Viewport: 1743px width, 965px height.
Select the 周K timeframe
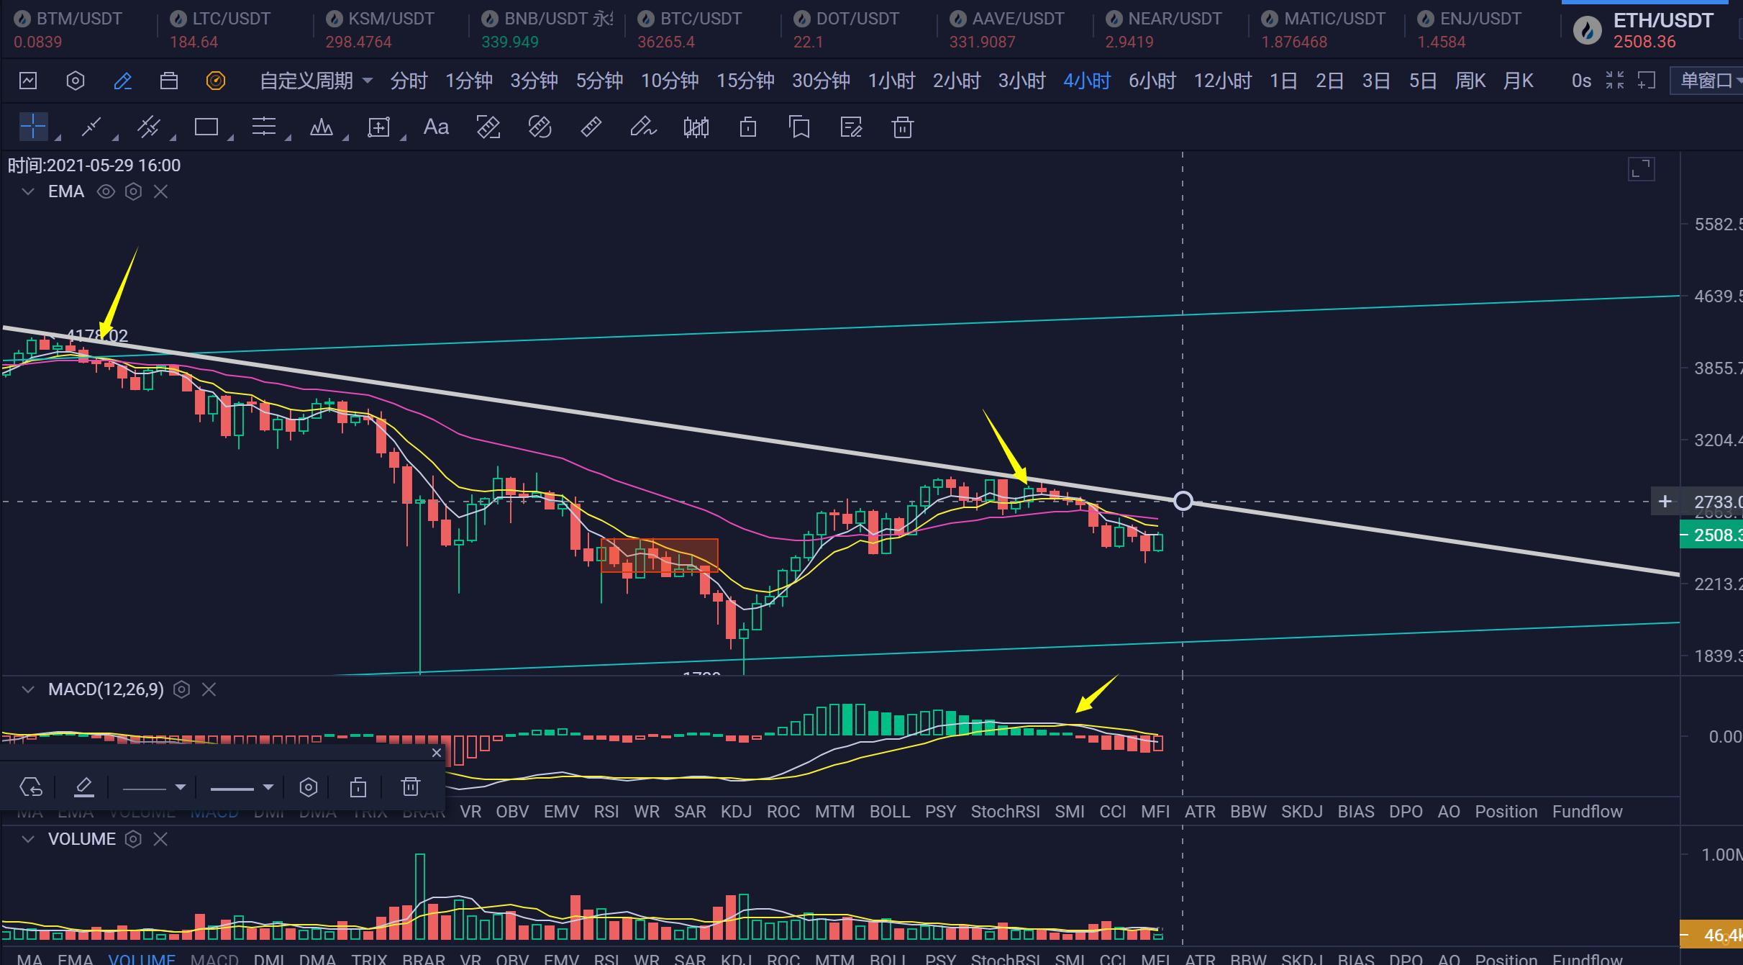point(1470,81)
